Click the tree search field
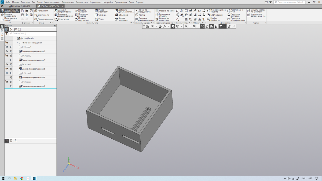This screenshot has height=181, width=322. coord(32,34)
